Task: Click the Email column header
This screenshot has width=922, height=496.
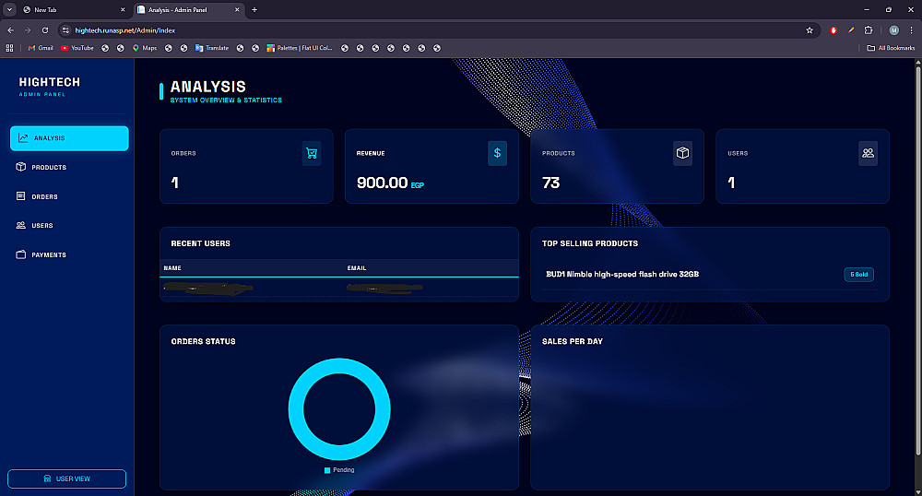Action: coord(356,268)
